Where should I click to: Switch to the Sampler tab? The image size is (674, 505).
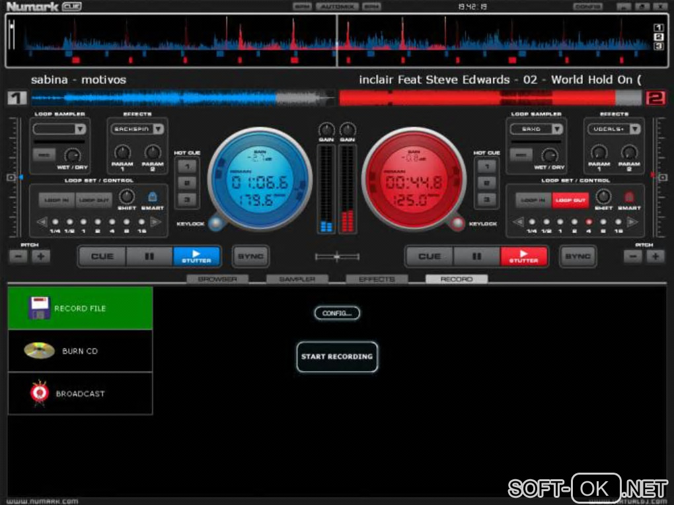[297, 279]
